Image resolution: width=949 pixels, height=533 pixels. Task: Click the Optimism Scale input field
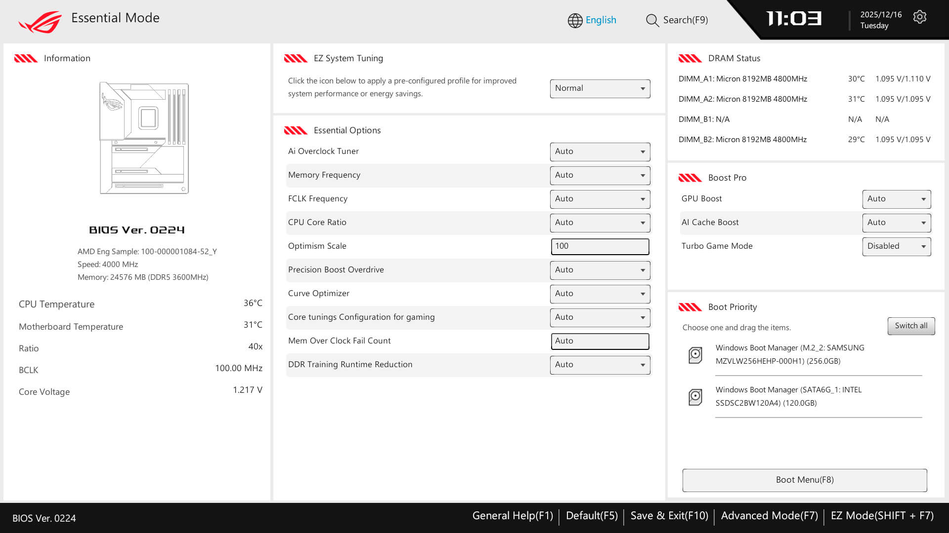point(600,246)
